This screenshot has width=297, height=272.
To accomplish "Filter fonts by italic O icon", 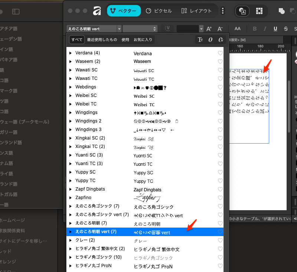I will click(210, 40).
